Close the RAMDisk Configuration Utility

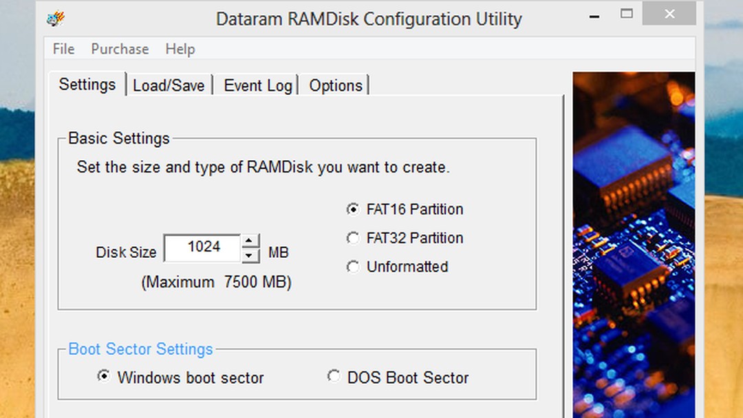click(x=669, y=14)
